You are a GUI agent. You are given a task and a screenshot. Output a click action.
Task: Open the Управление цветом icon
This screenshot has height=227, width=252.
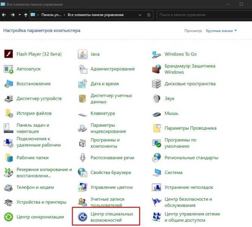(82, 187)
